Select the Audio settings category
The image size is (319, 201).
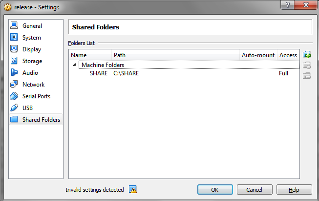pos(30,73)
